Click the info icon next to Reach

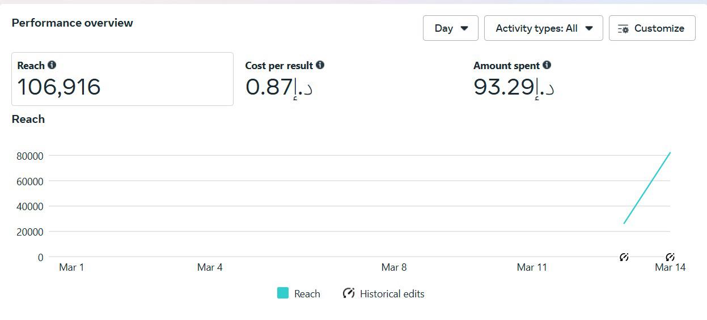[52, 65]
